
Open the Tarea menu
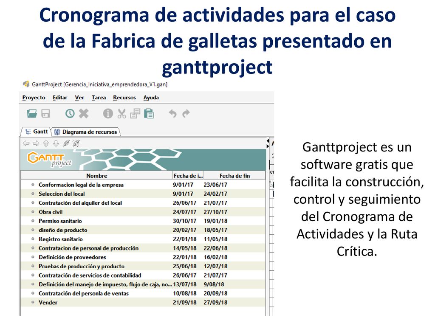click(x=99, y=98)
